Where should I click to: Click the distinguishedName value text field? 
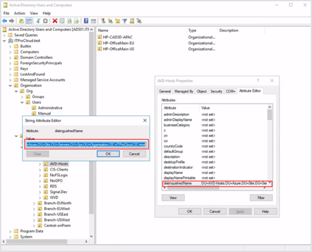point(86,145)
